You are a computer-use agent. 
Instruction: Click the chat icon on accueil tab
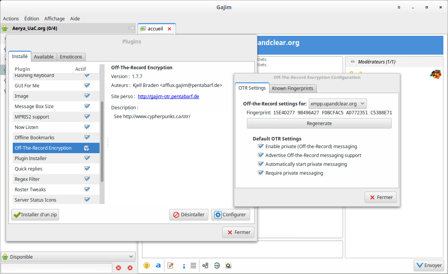pyautogui.click(x=143, y=29)
